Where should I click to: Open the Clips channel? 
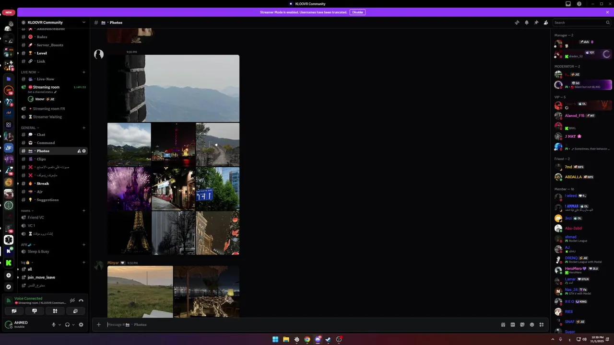click(x=53, y=159)
